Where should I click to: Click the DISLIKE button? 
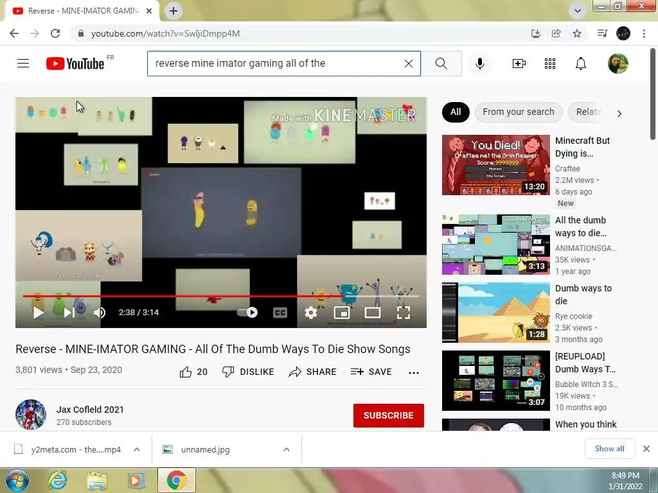pyautogui.click(x=248, y=372)
